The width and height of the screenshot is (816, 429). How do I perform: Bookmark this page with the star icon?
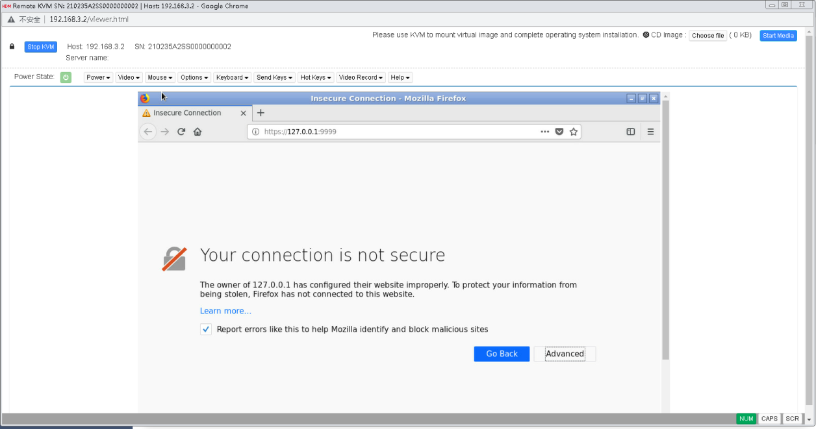coord(574,132)
